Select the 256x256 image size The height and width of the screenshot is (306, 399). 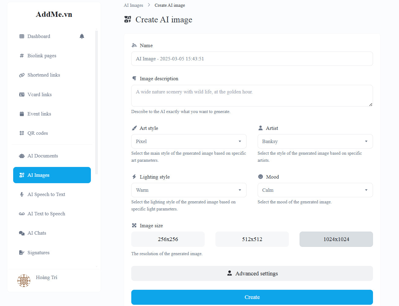click(168, 239)
